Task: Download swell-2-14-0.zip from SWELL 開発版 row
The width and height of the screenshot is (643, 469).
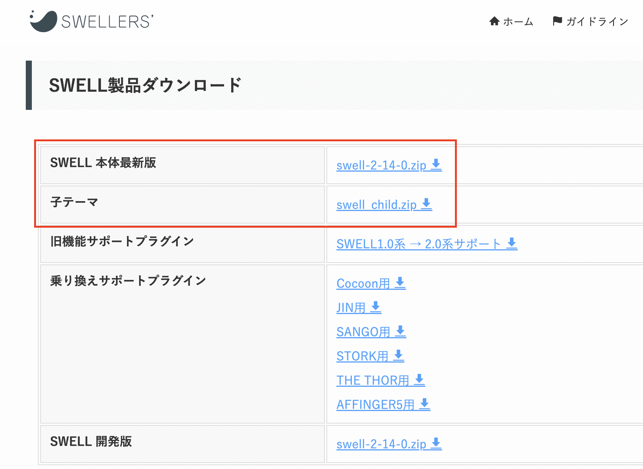Action: pos(381,444)
